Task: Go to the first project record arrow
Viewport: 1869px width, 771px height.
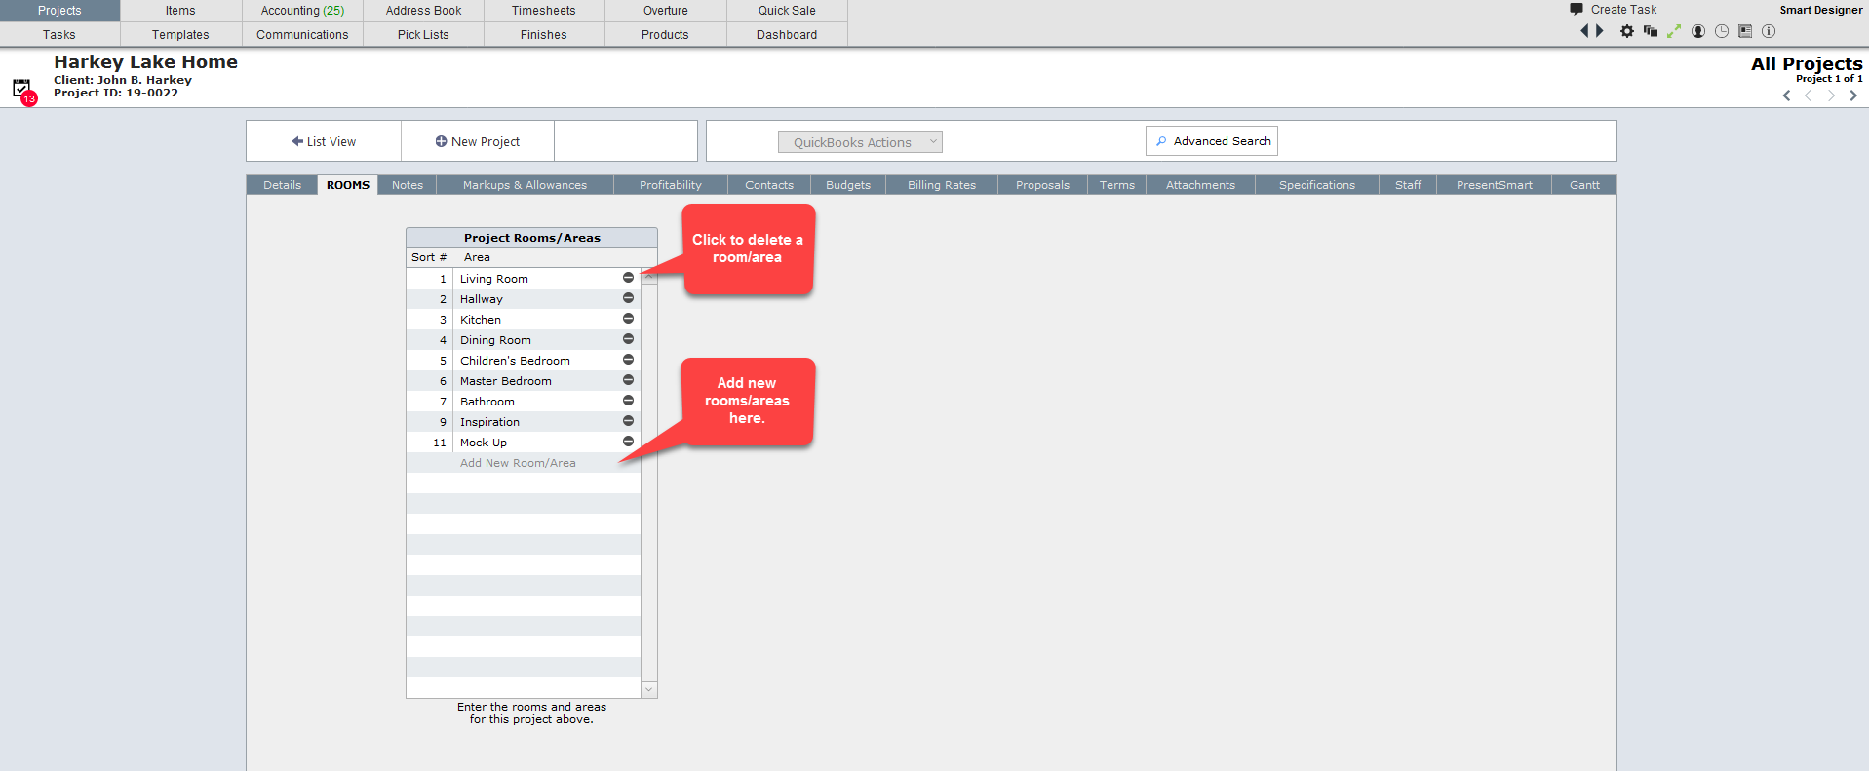Action: [1787, 96]
